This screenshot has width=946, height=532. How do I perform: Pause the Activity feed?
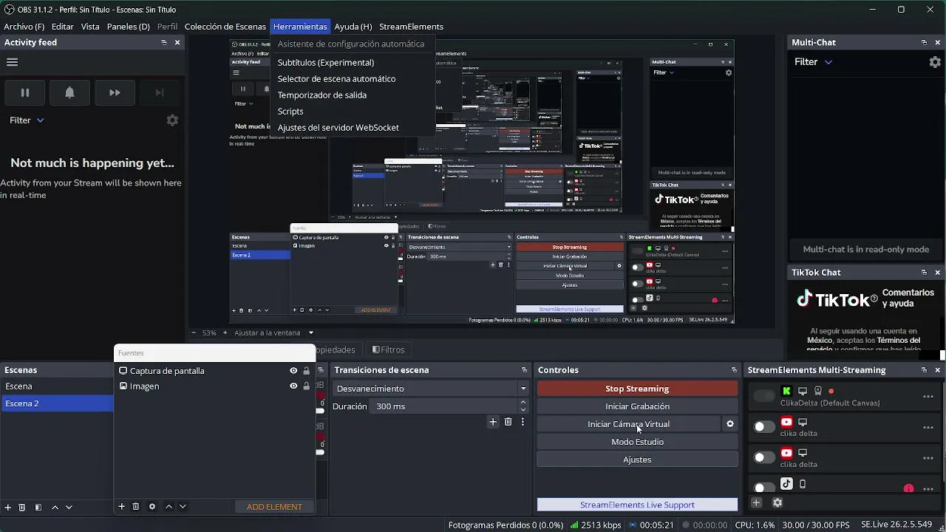point(24,92)
